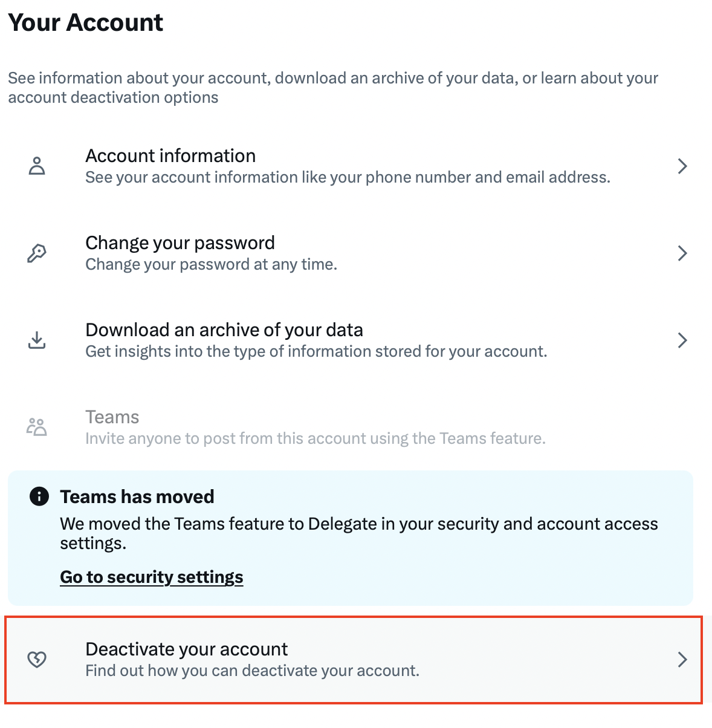Click the account deactivation description text
Screen dimensions: 712x728
tap(252, 671)
